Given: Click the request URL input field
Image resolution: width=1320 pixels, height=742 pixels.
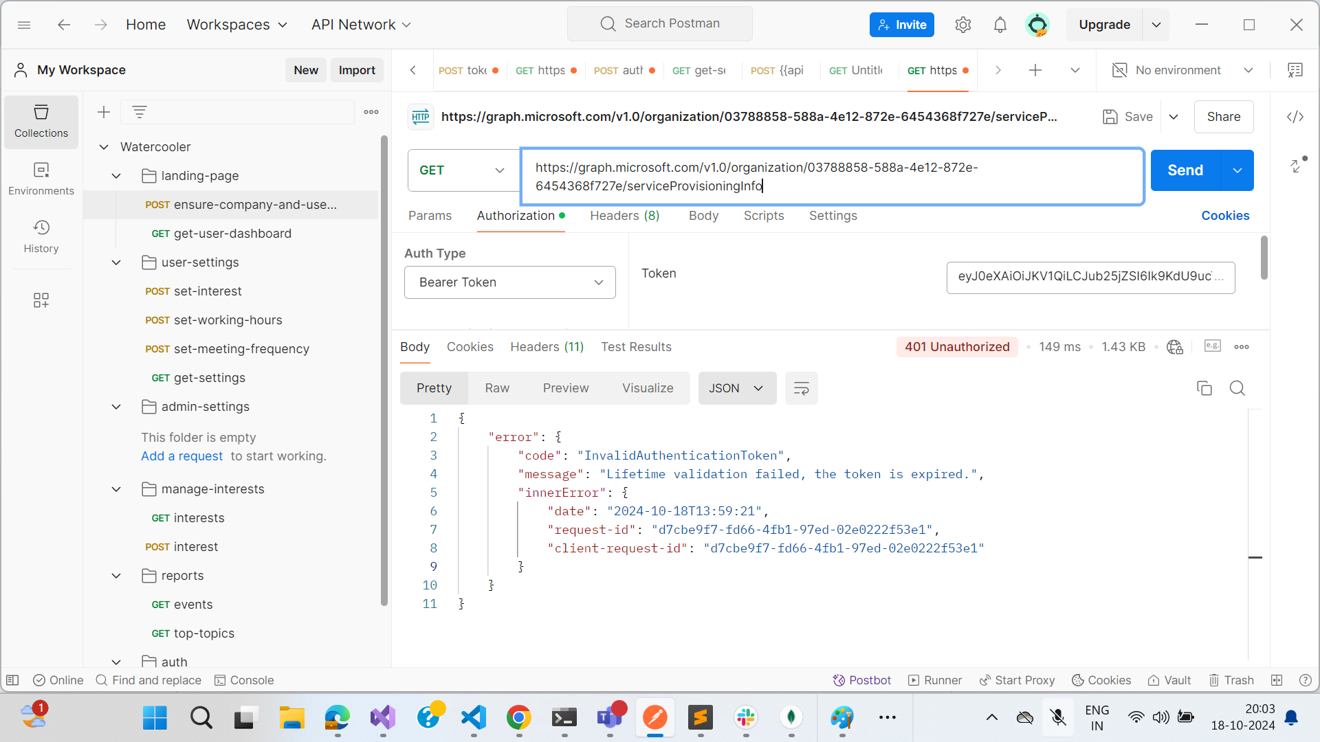Looking at the screenshot, I should pos(832,177).
